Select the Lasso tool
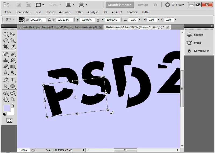Image resolution: width=215 pixels, height=153 pixels. [6, 40]
